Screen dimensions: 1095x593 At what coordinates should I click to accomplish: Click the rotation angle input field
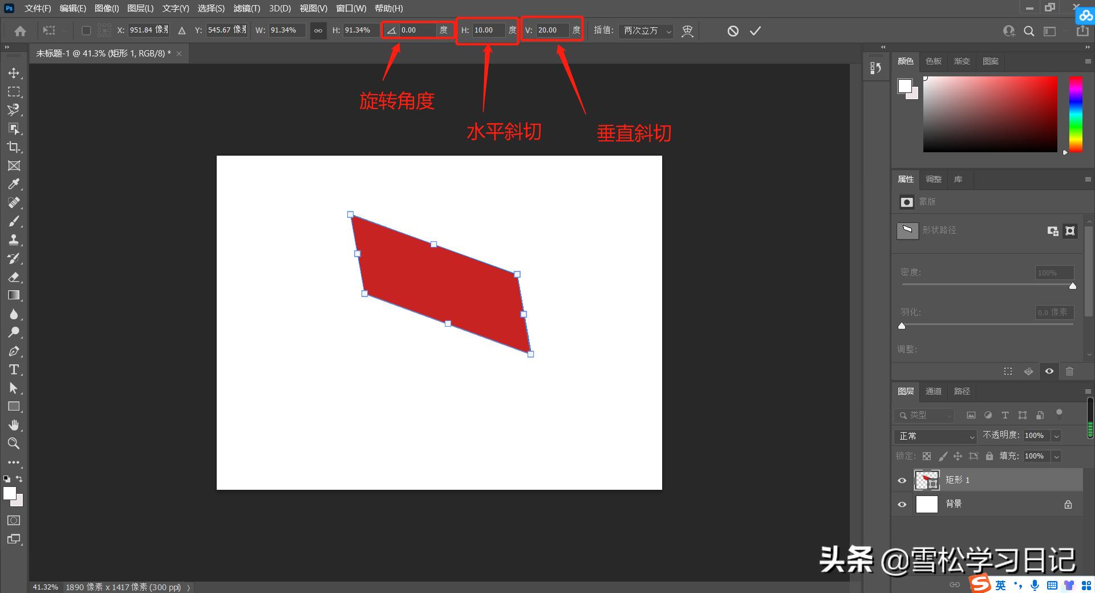[x=417, y=30]
